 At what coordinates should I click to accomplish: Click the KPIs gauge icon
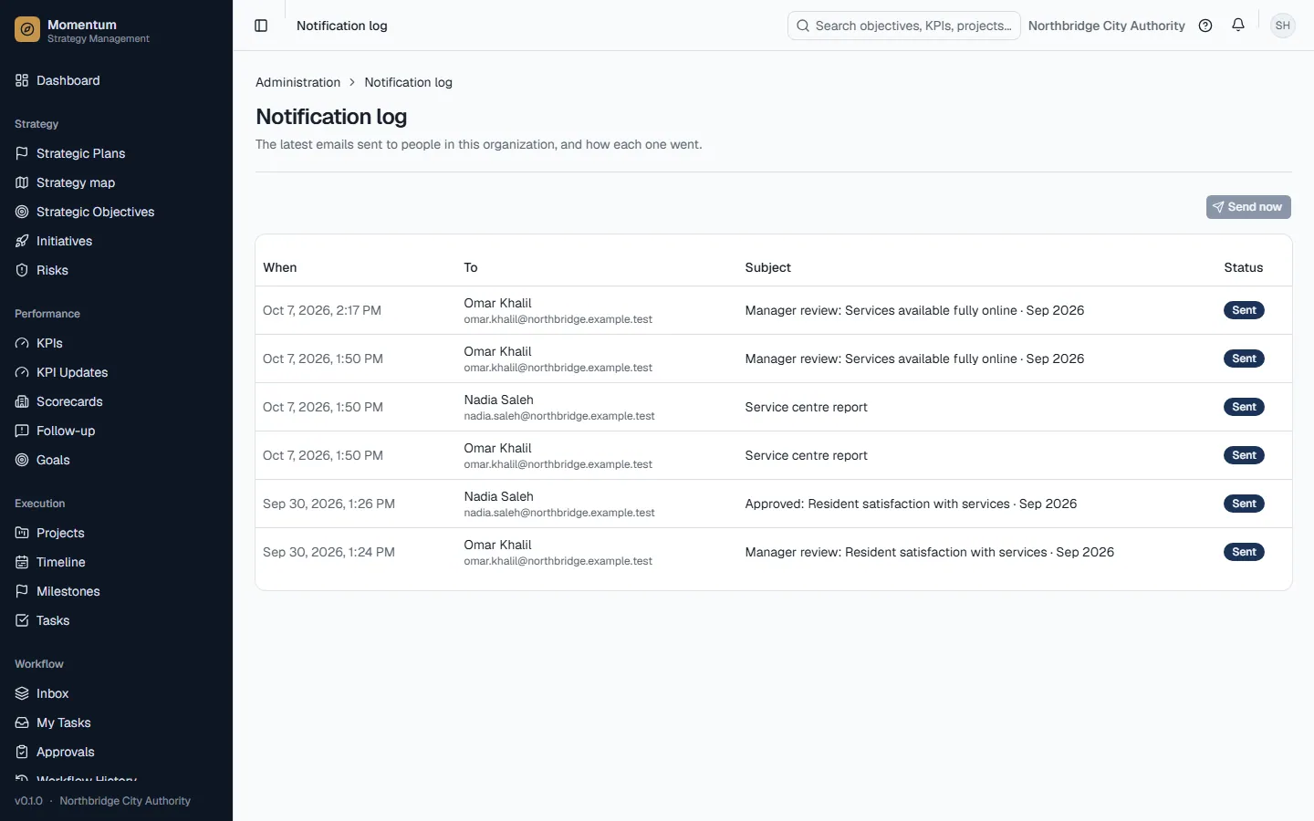coord(22,343)
